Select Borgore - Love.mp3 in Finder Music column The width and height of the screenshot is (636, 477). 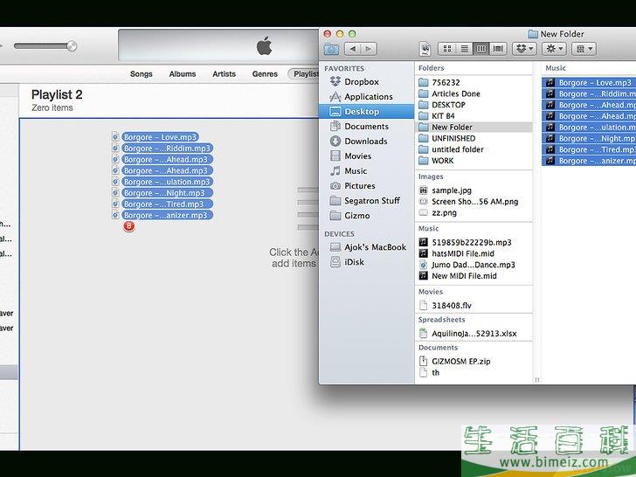click(589, 82)
